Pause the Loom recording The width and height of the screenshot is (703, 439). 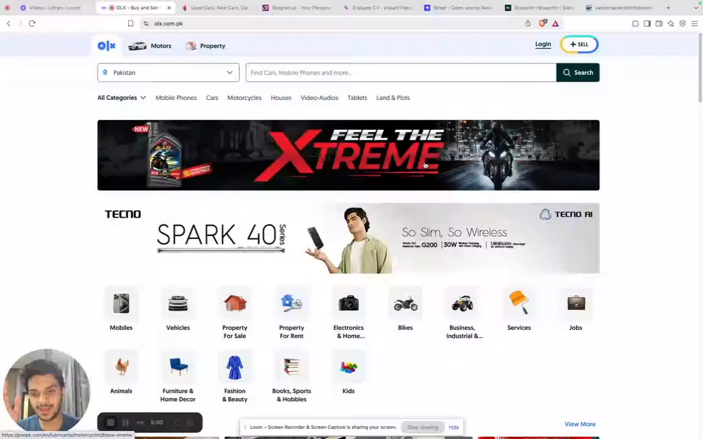pos(126,423)
